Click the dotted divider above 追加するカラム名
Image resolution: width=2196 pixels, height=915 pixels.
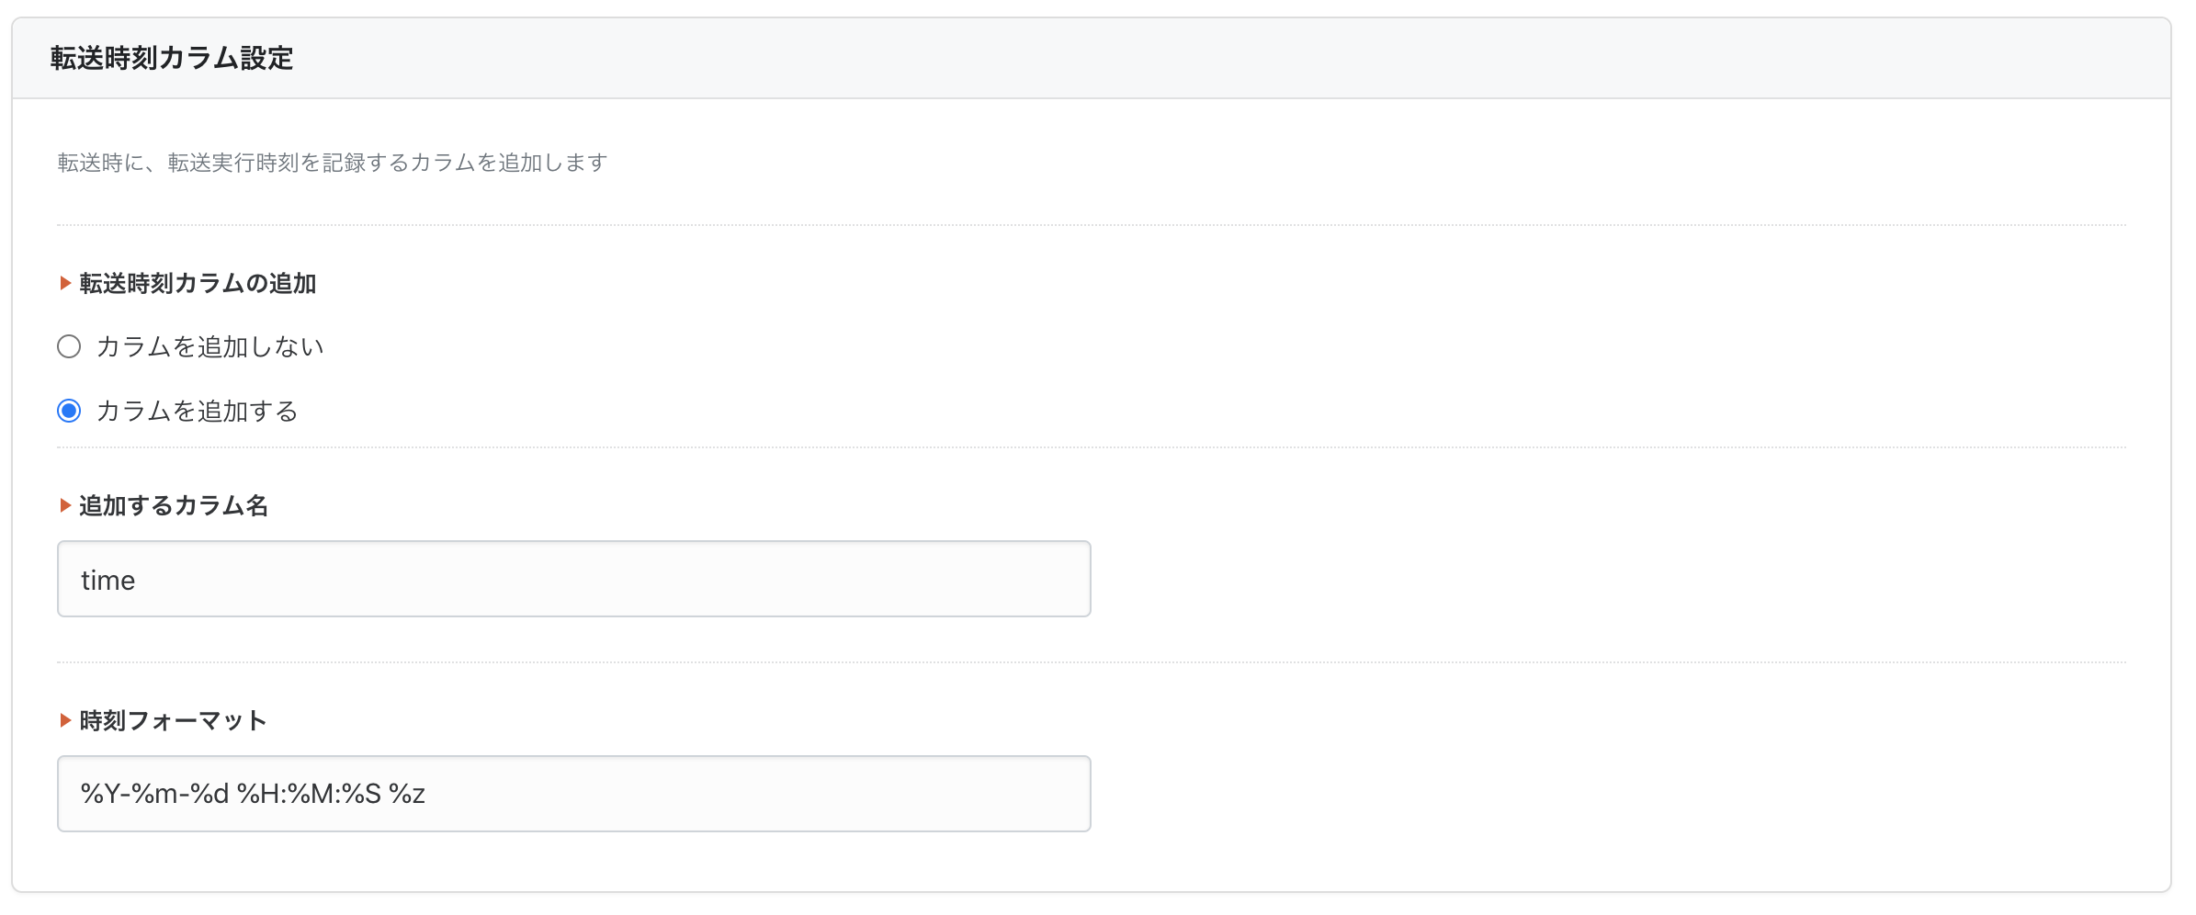[1092, 447]
